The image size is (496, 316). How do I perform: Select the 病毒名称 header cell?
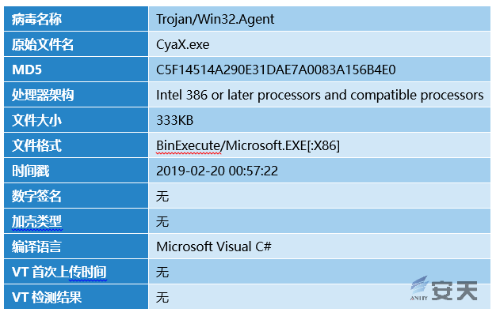[x=76, y=19]
